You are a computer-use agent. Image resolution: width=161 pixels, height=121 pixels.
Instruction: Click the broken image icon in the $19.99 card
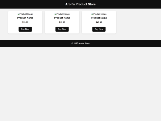55,14
